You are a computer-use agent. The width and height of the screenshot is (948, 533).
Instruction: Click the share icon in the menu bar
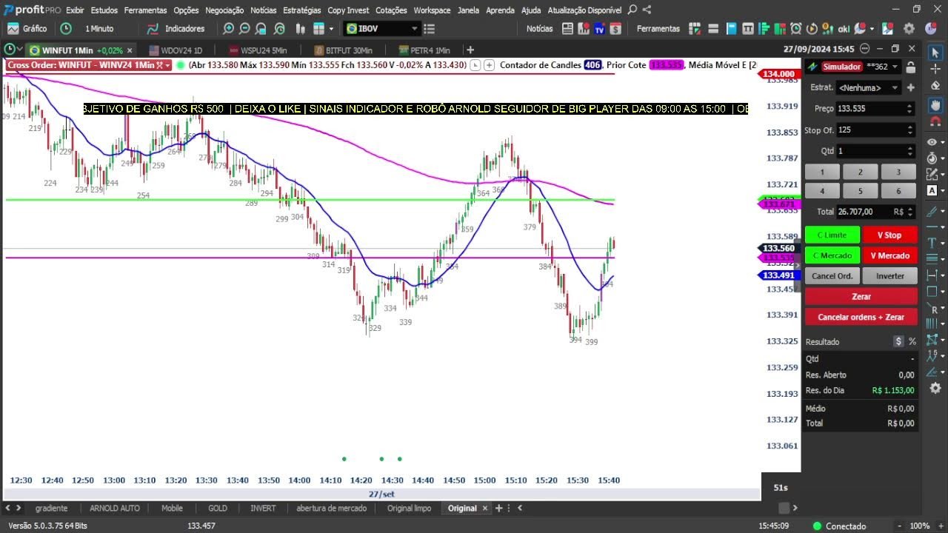[x=647, y=10]
